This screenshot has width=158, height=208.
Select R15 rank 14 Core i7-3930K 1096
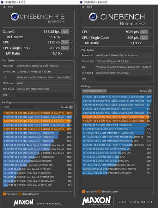coord(38,165)
